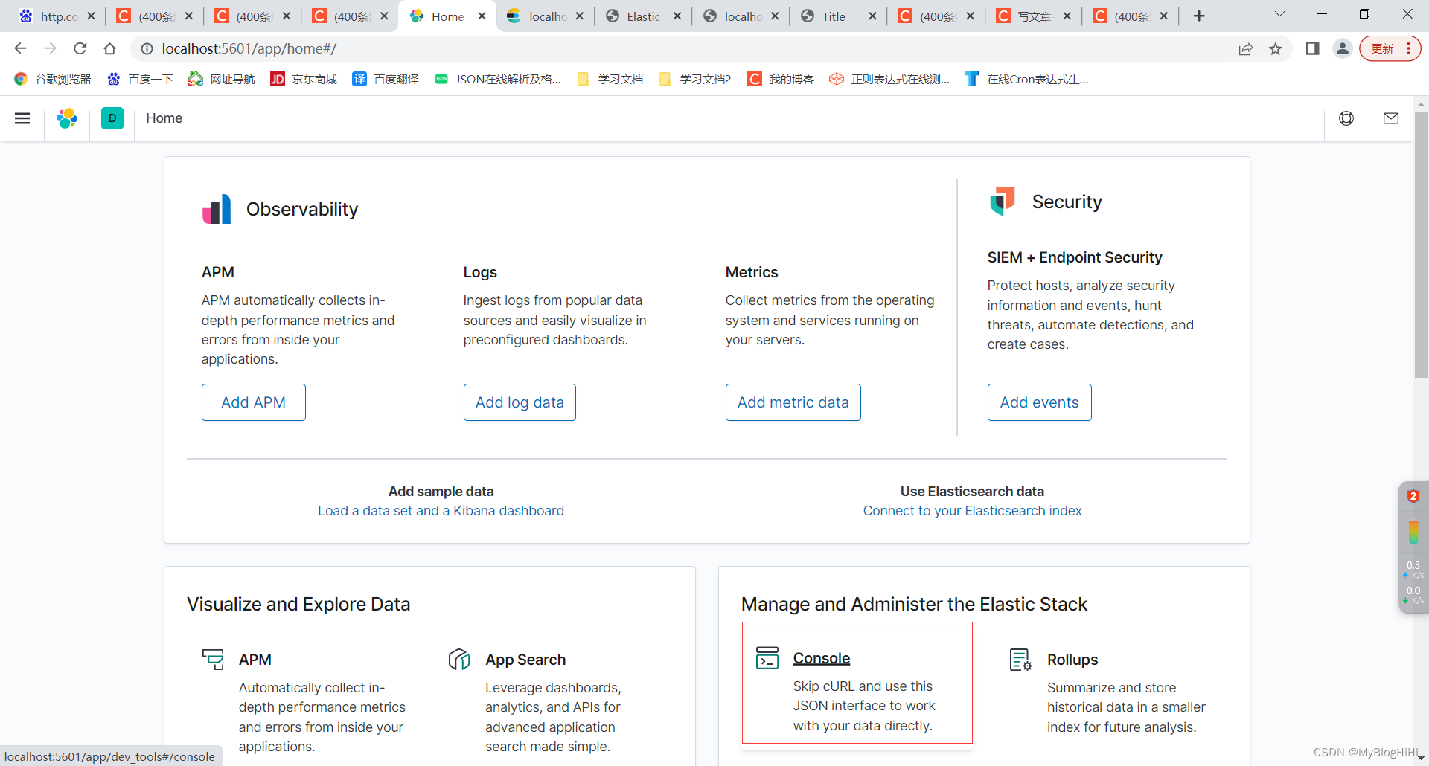Screen dimensions: 1429x766
Task: Open APM heading in Visualize and Explore Data
Action: (255, 660)
